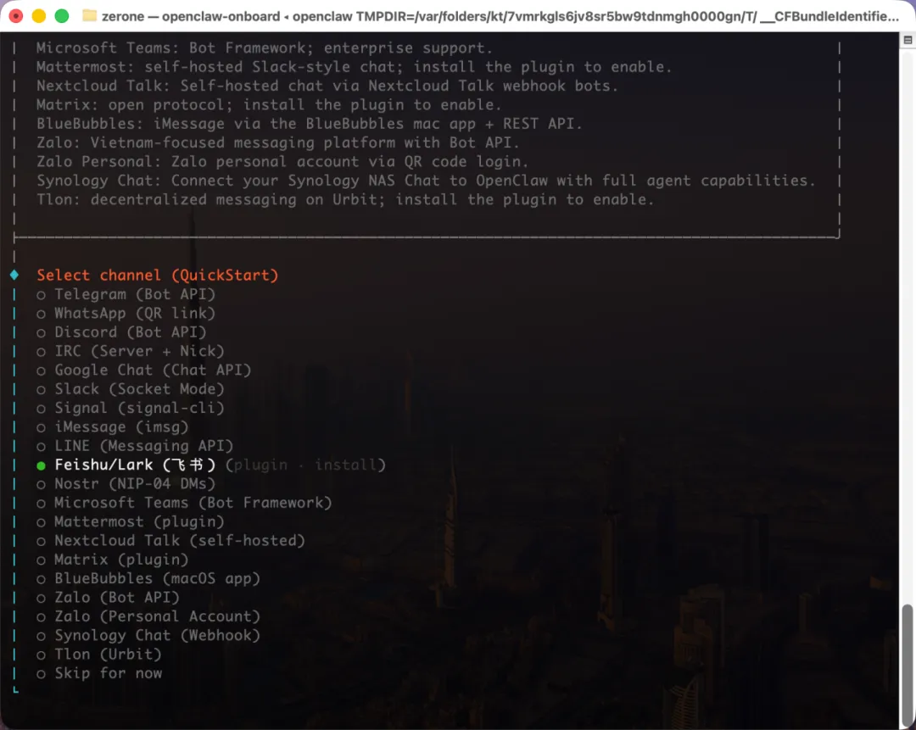This screenshot has height=730, width=916.
Task: Select the iMessage (imsg) channel
Action: click(x=112, y=427)
